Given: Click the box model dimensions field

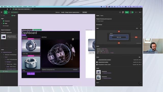Looking at the screenshot, I should click(x=119, y=37).
